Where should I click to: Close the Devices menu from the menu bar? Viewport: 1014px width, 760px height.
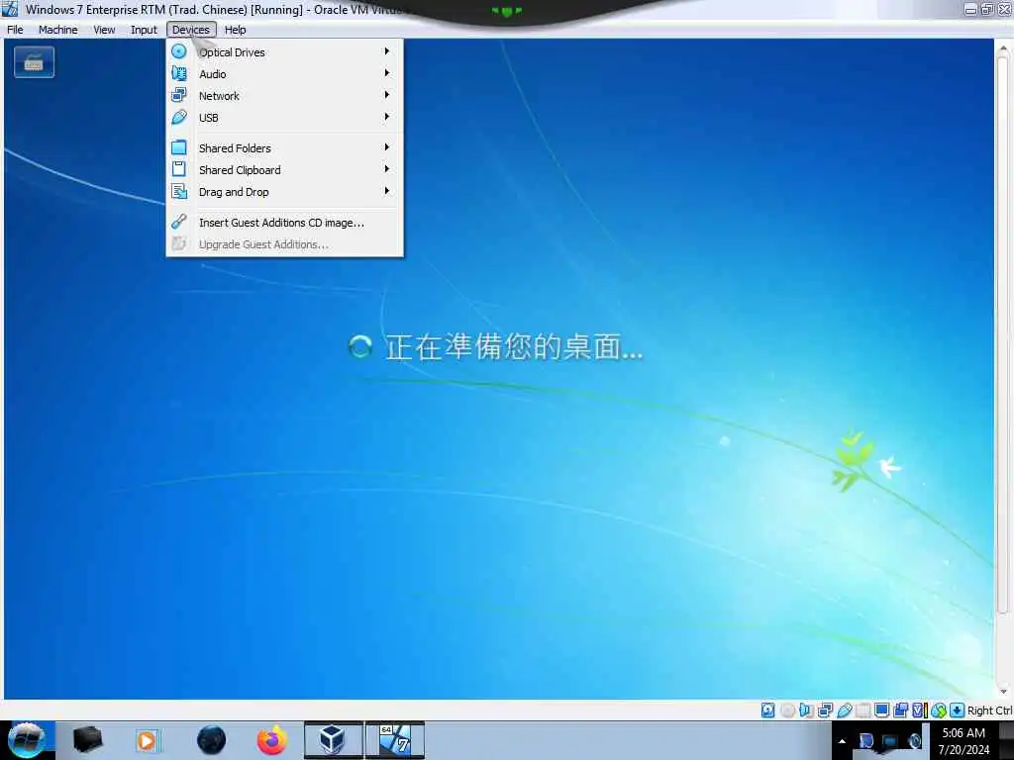[x=191, y=30]
